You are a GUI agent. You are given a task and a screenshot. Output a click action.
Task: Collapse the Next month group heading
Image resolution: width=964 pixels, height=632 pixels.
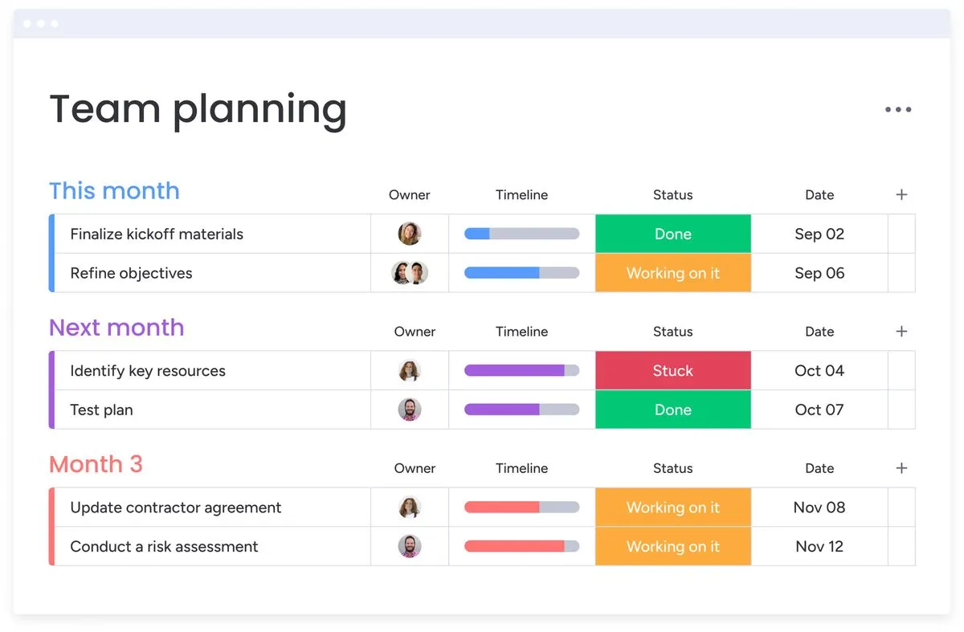tap(116, 328)
